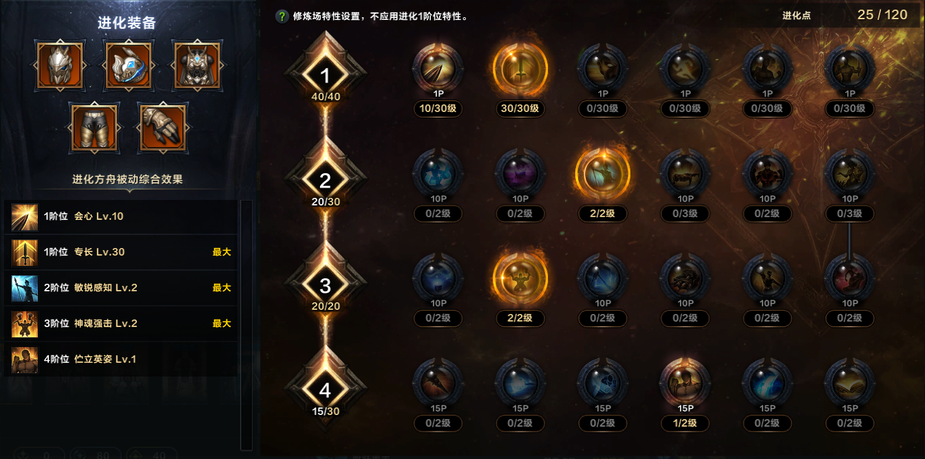925x459 pixels.
Task: Select the chest armor equipment icon
Action: tap(197, 65)
